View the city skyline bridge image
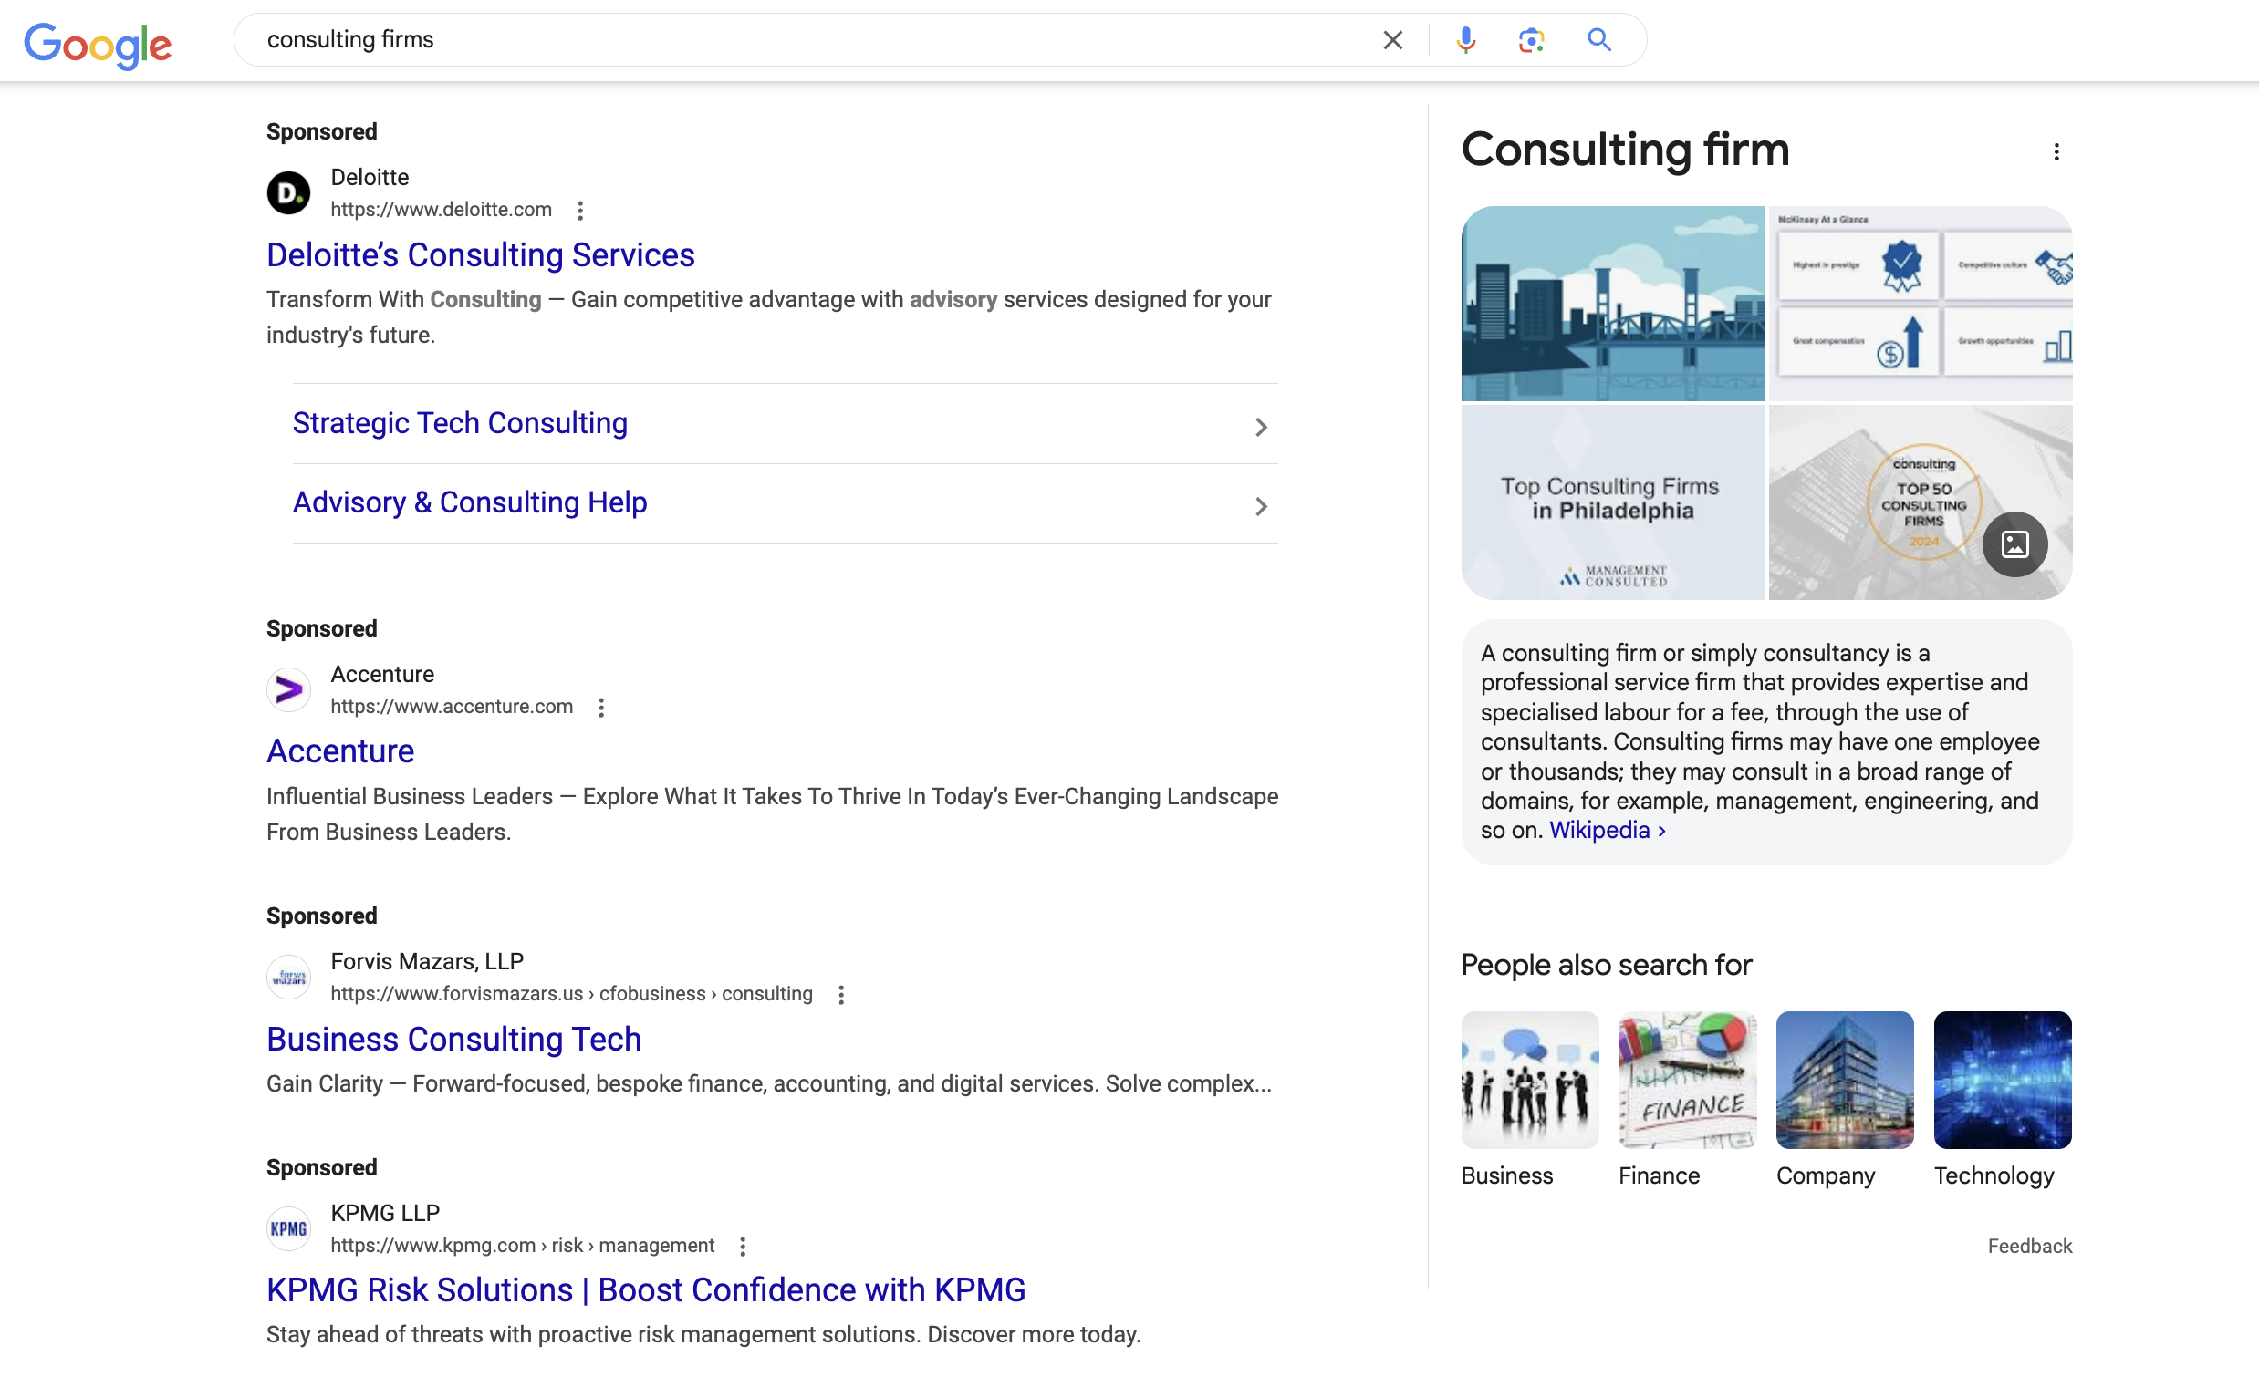Image resolution: width=2259 pixels, height=1377 pixels. point(1613,304)
